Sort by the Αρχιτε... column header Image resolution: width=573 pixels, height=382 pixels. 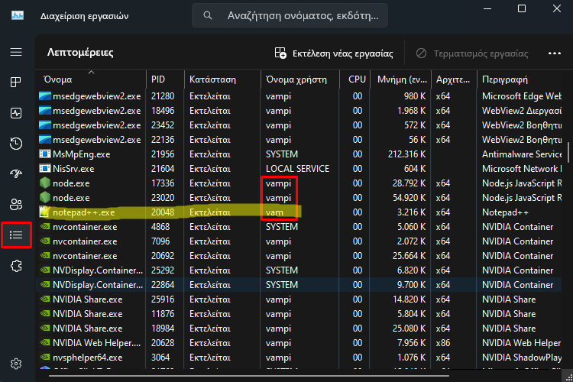(x=453, y=79)
